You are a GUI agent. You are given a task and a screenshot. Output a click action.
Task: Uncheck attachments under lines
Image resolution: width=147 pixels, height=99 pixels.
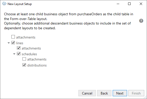pos(19,48)
